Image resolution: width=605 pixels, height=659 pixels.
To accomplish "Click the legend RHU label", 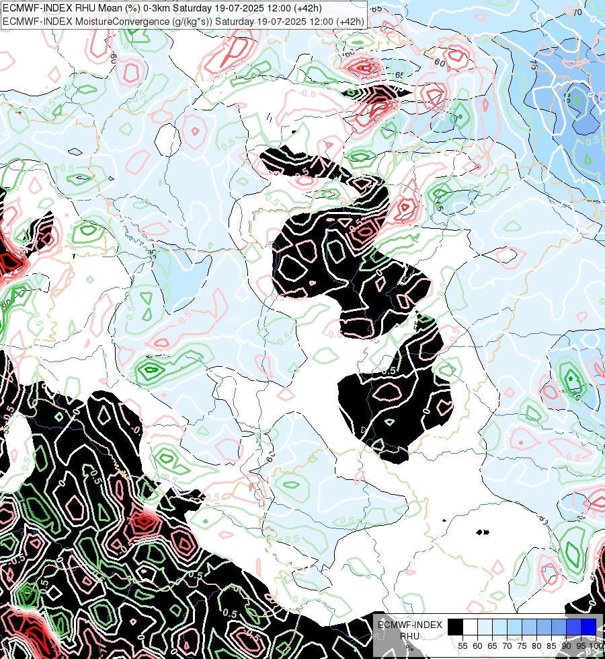I will (410, 636).
